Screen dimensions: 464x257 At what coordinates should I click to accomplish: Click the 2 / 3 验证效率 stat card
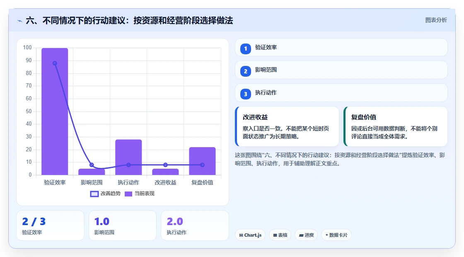coord(50,225)
